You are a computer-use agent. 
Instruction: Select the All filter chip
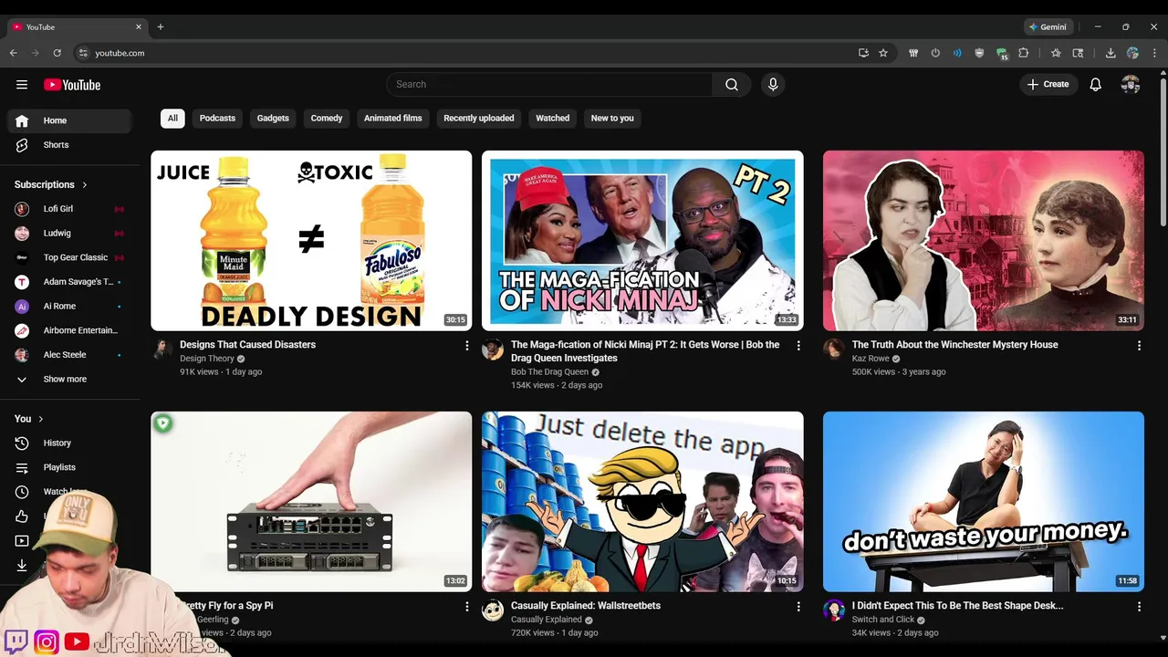[x=172, y=119]
